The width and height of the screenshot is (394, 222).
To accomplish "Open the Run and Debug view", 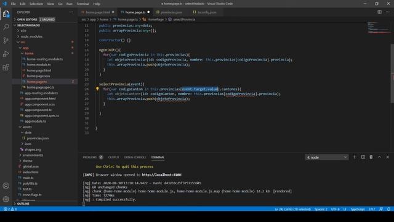I will click(x=6, y=54).
